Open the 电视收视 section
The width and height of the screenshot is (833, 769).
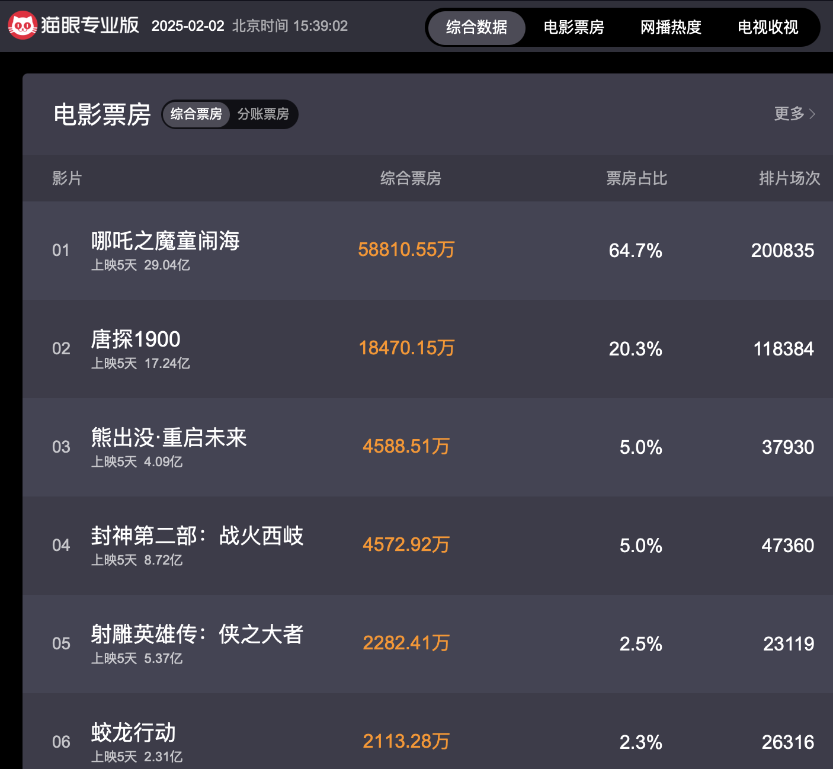767,27
